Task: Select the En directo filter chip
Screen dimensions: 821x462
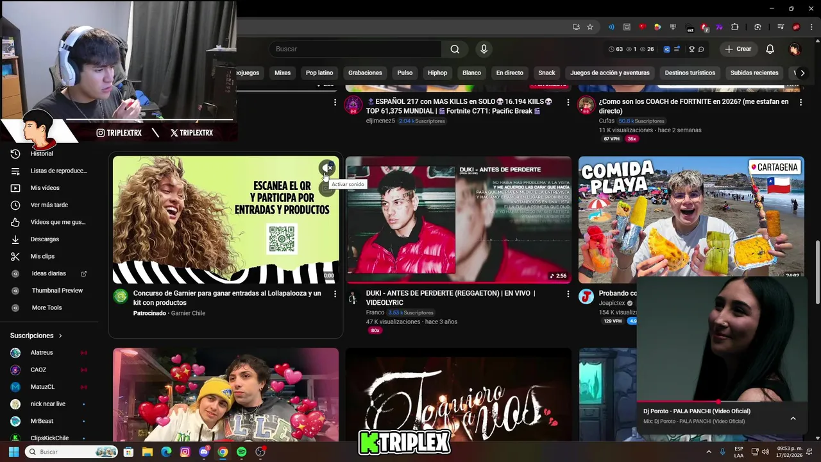Action: coord(509,73)
